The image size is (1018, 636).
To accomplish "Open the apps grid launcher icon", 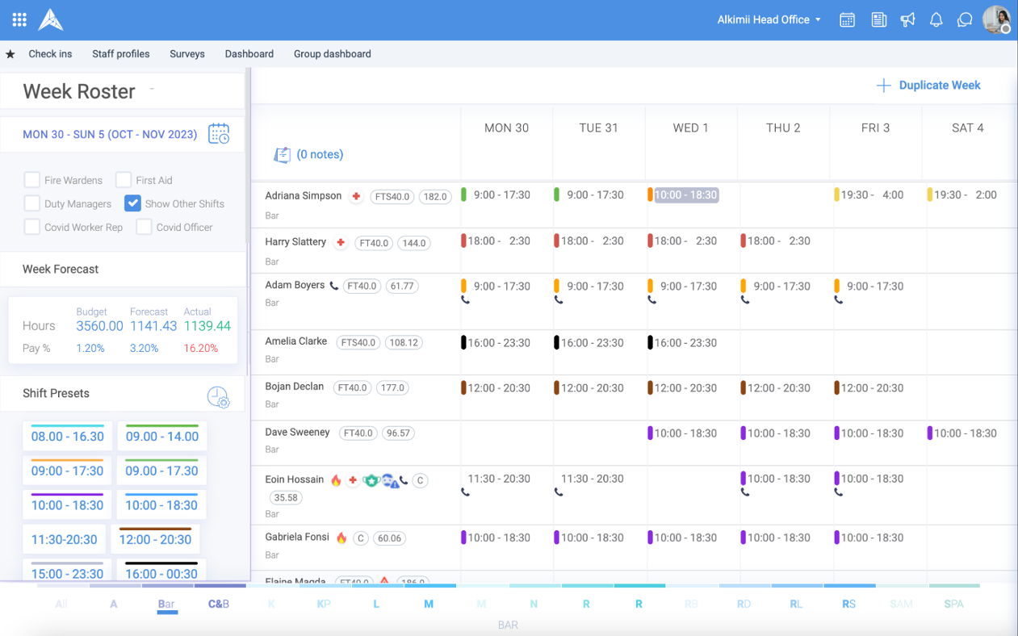I will [x=19, y=19].
